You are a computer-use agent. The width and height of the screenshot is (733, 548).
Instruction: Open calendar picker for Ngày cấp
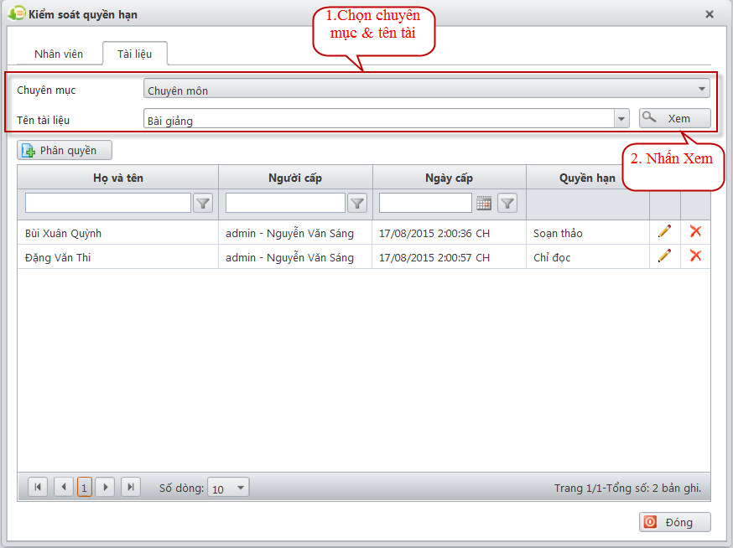point(484,204)
